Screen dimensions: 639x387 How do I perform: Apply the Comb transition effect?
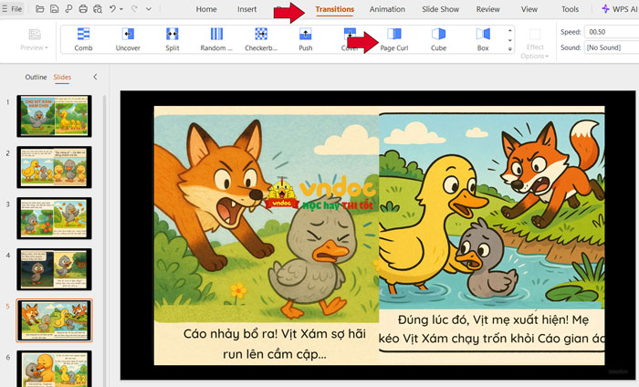[84, 39]
